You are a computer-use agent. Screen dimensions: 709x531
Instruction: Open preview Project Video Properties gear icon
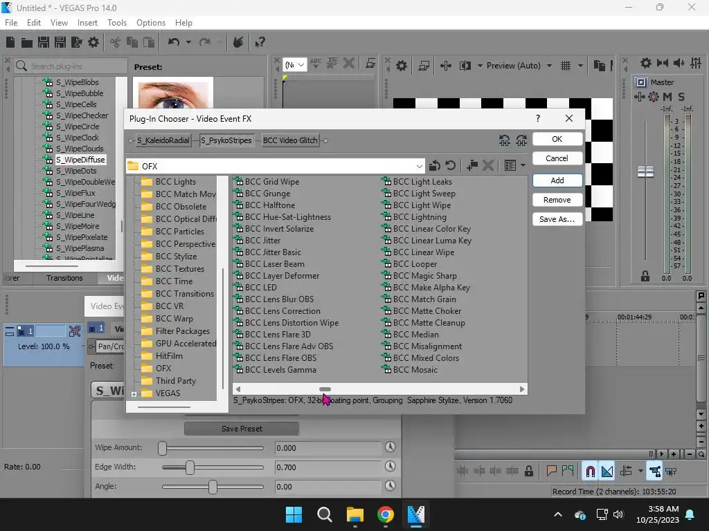pos(402,66)
